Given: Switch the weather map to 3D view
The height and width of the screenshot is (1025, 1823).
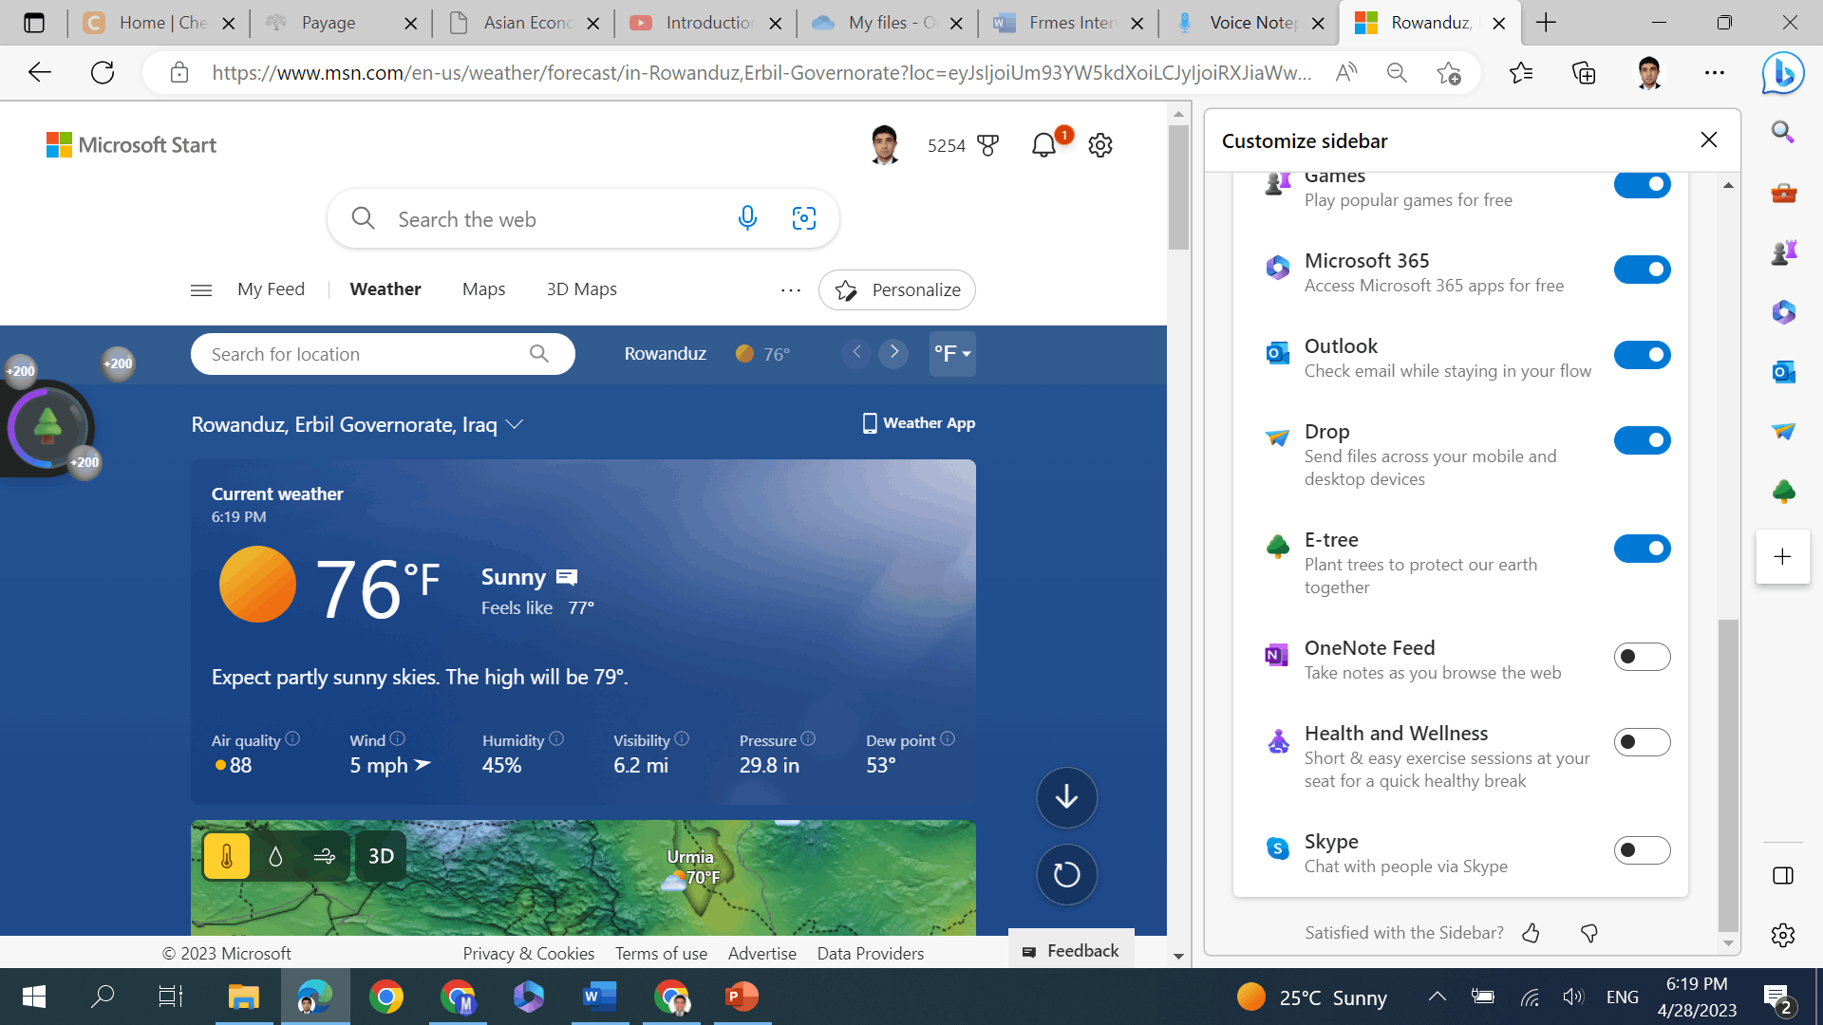Looking at the screenshot, I should click(380, 855).
